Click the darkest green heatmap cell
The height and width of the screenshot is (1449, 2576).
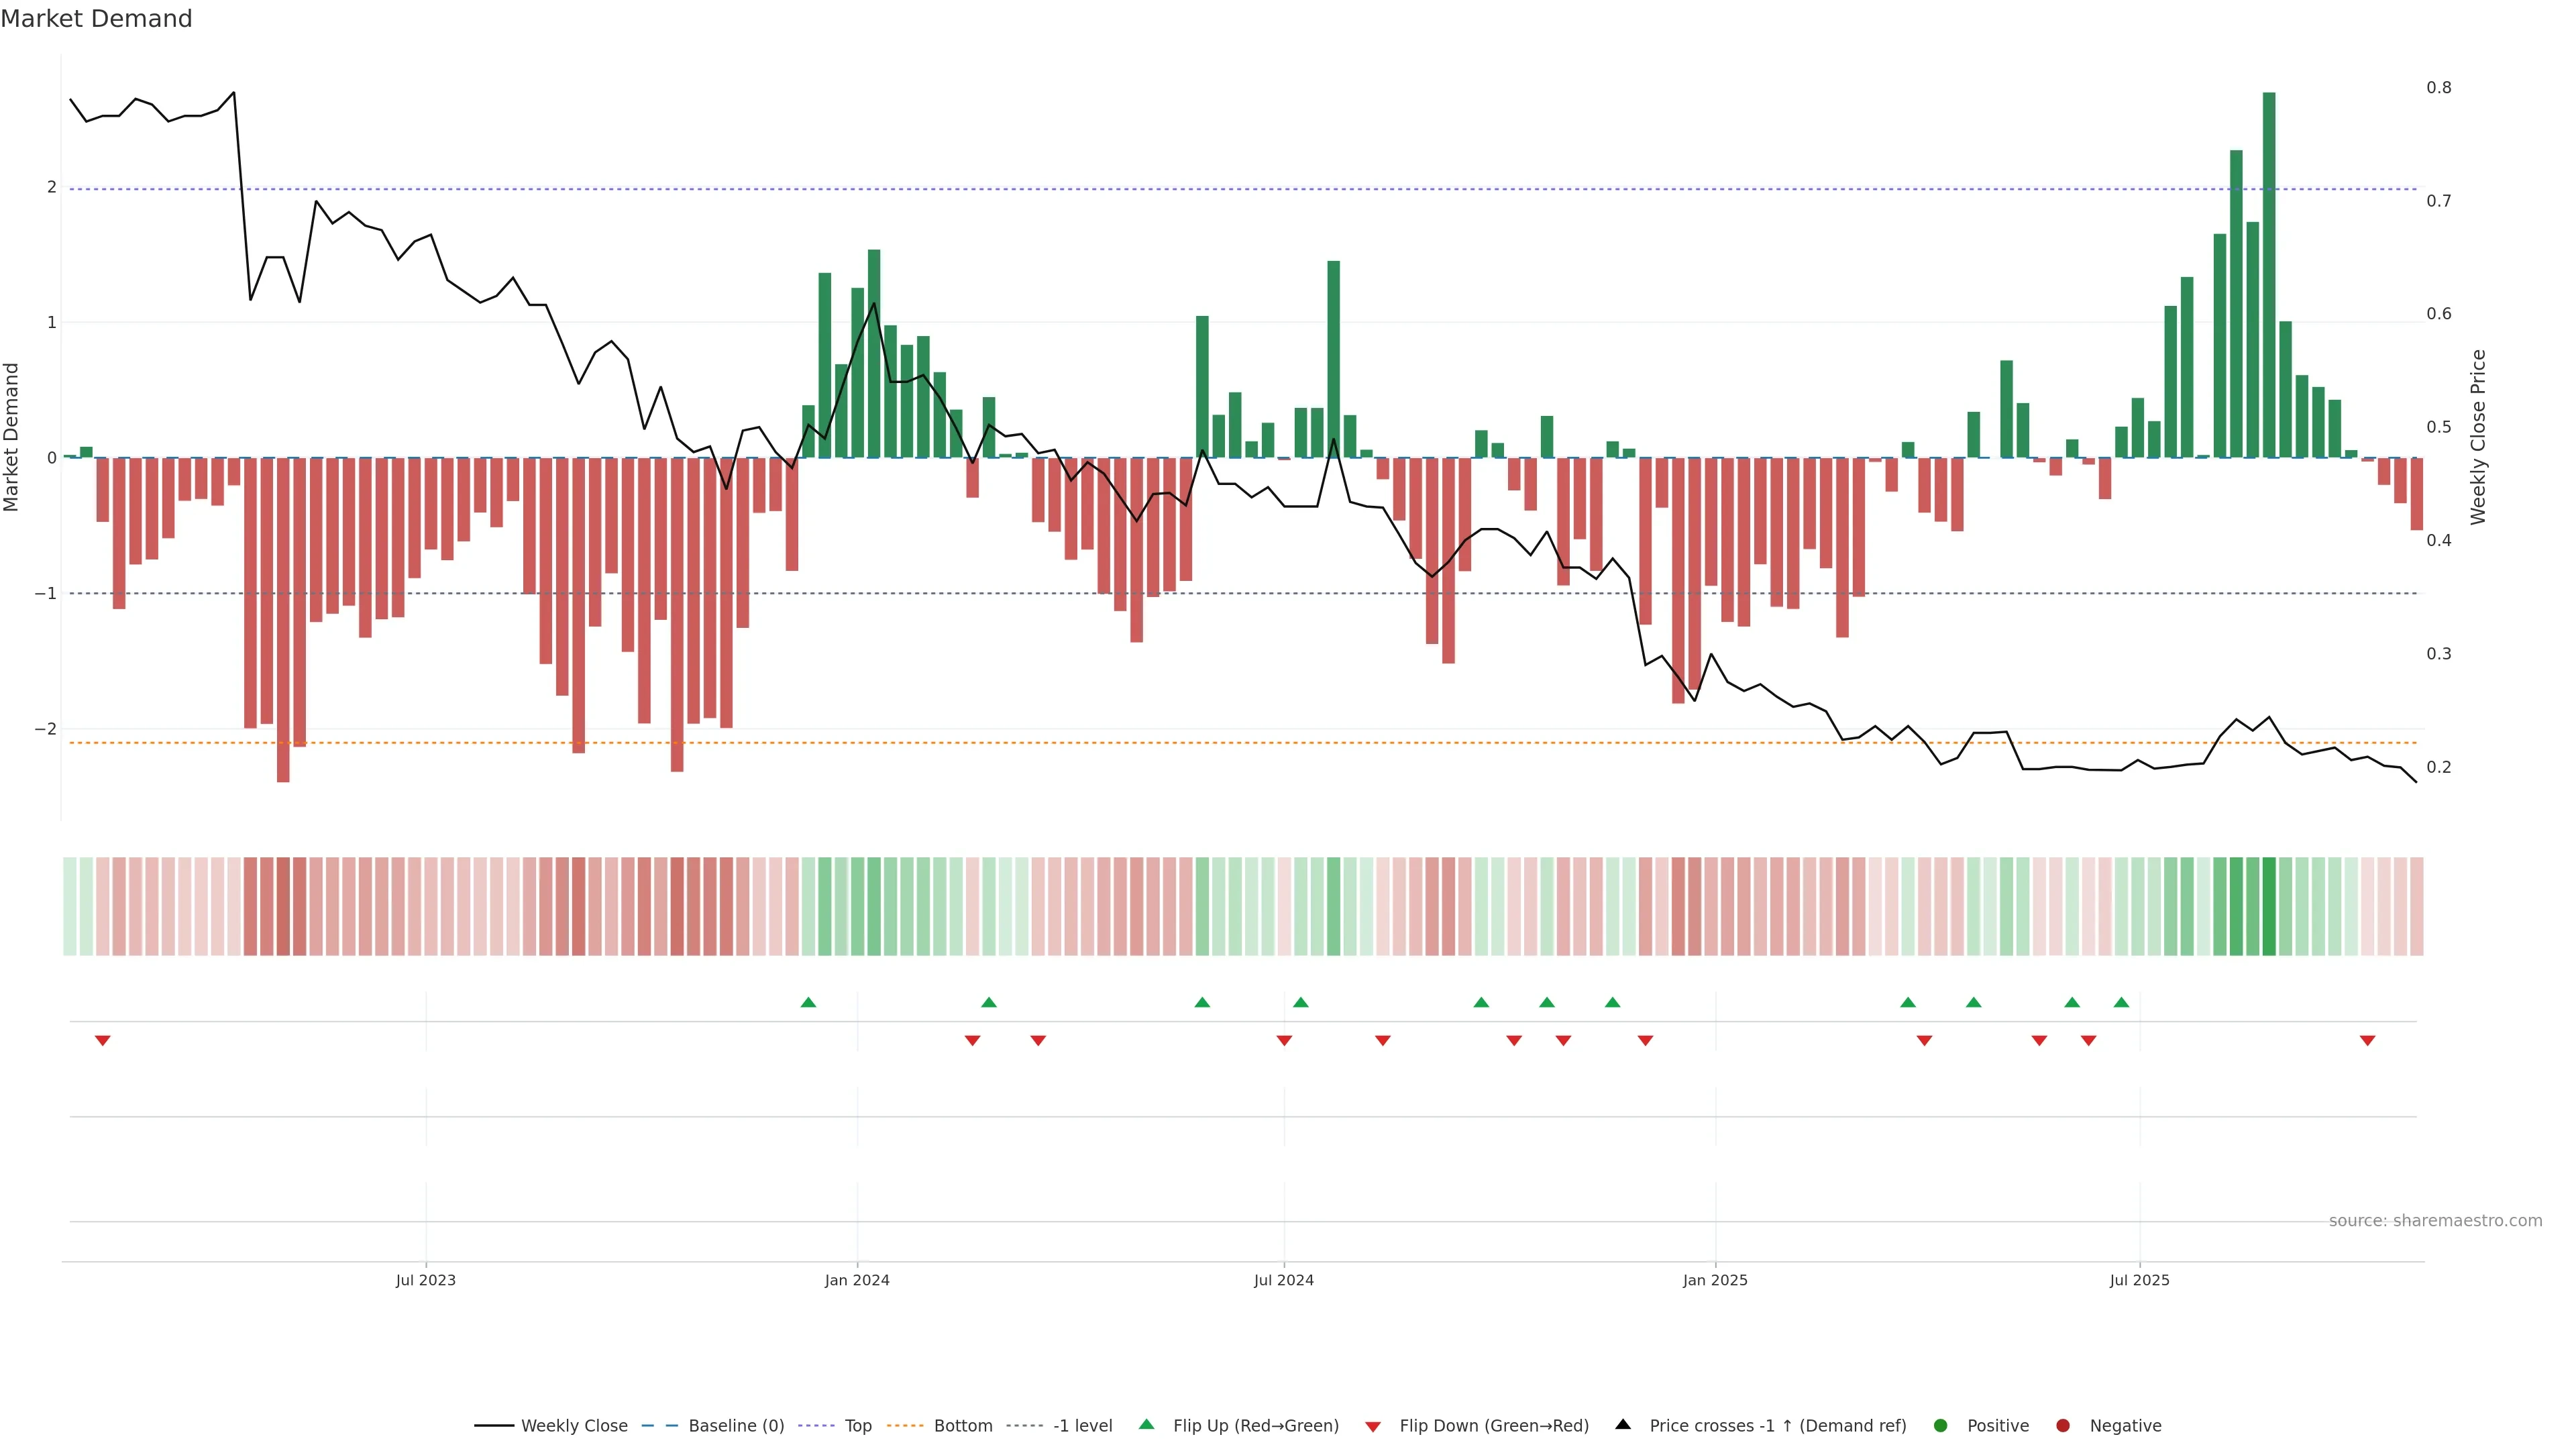[x=2269, y=906]
